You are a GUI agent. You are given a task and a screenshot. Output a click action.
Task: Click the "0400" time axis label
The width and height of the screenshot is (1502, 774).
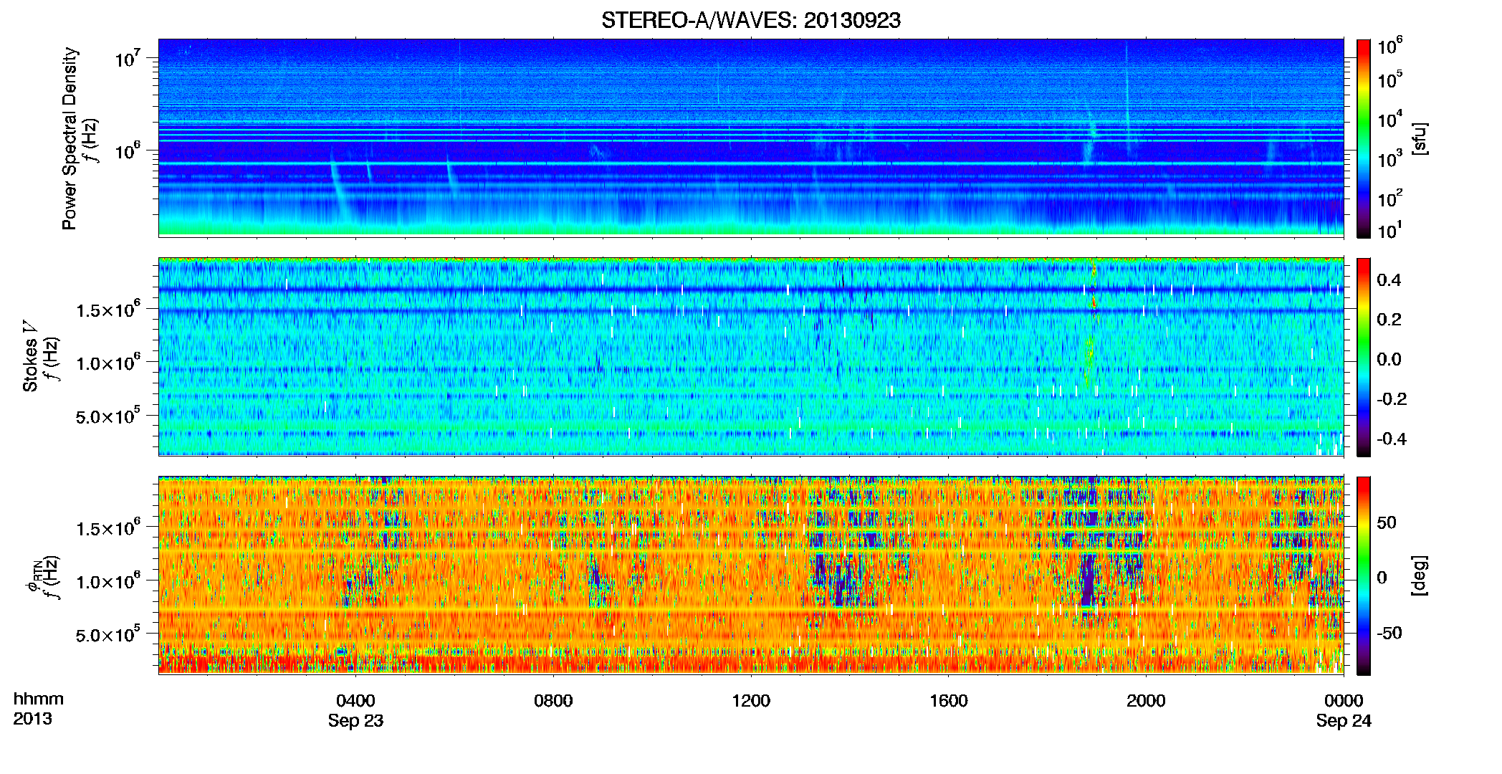click(x=355, y=700)
